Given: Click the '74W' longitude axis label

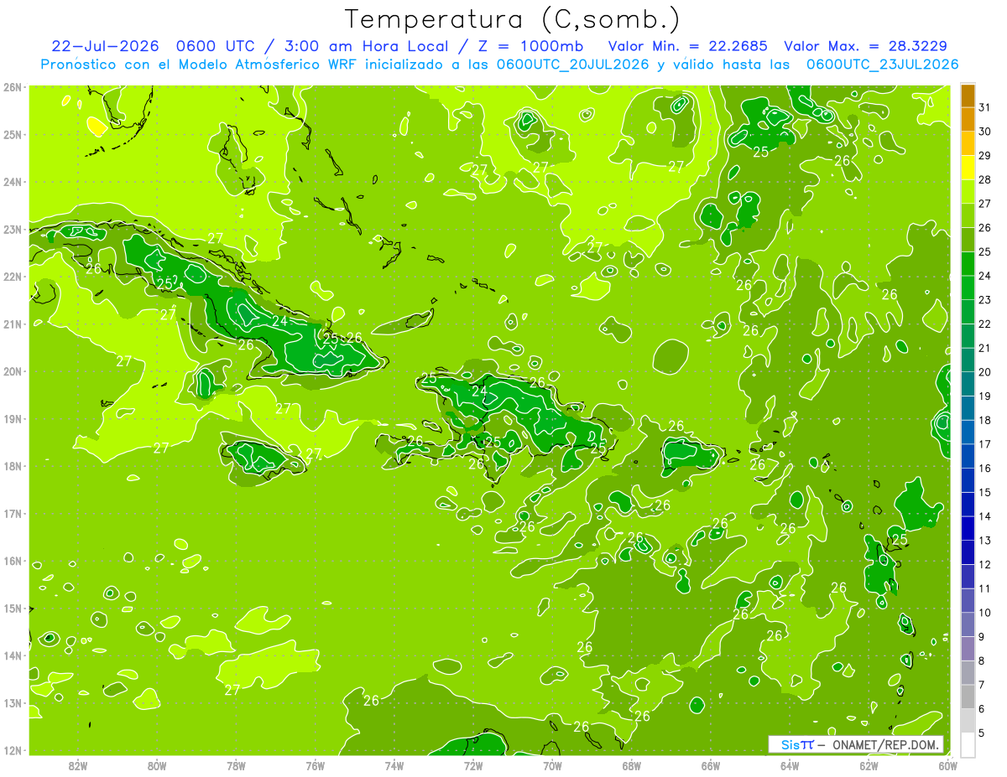Looking at the screenshot, I should (x=394, y=765).
